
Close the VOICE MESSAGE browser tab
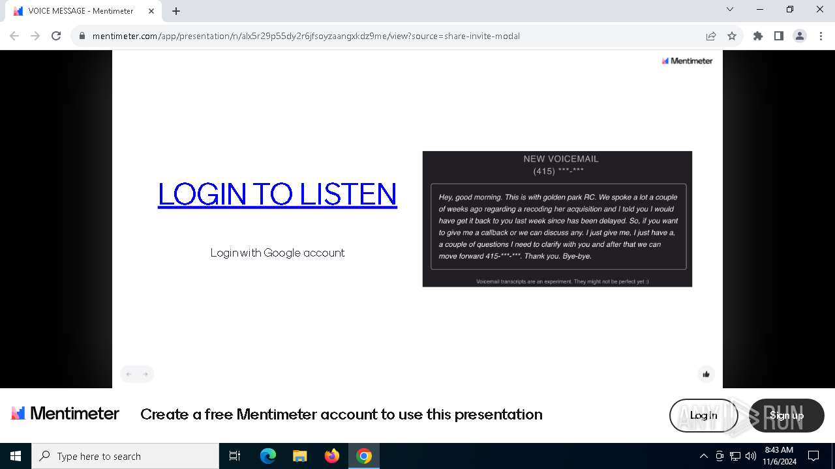tap(151, 11)
